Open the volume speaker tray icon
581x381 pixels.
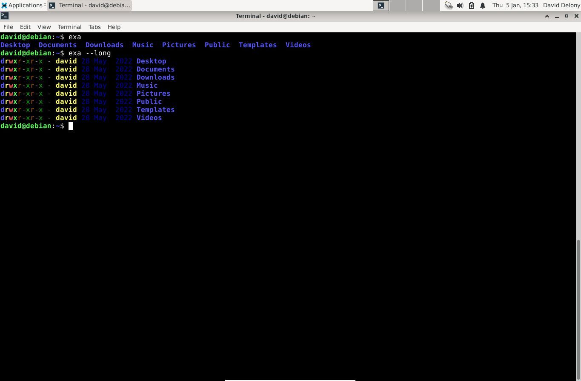460,6
